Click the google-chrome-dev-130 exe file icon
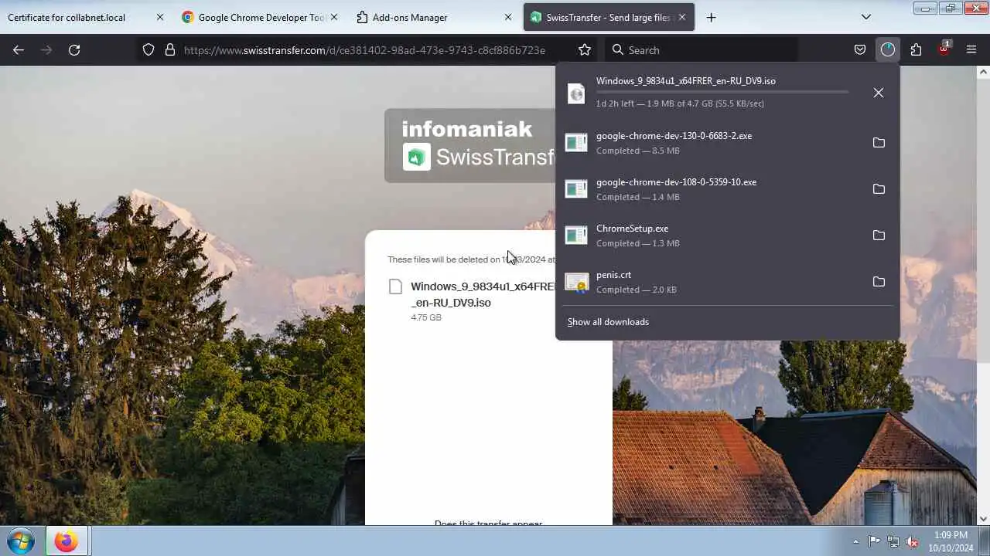The width and height of the screenshot is (990, 556). (576, 143)
